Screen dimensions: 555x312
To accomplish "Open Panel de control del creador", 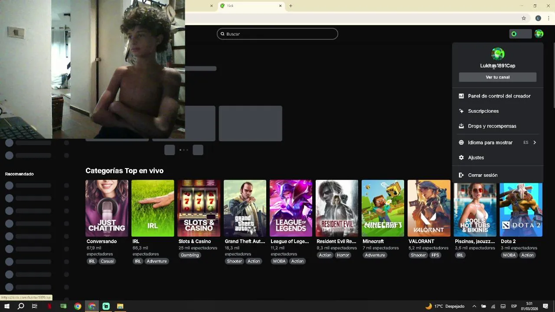I will [498, 96].
